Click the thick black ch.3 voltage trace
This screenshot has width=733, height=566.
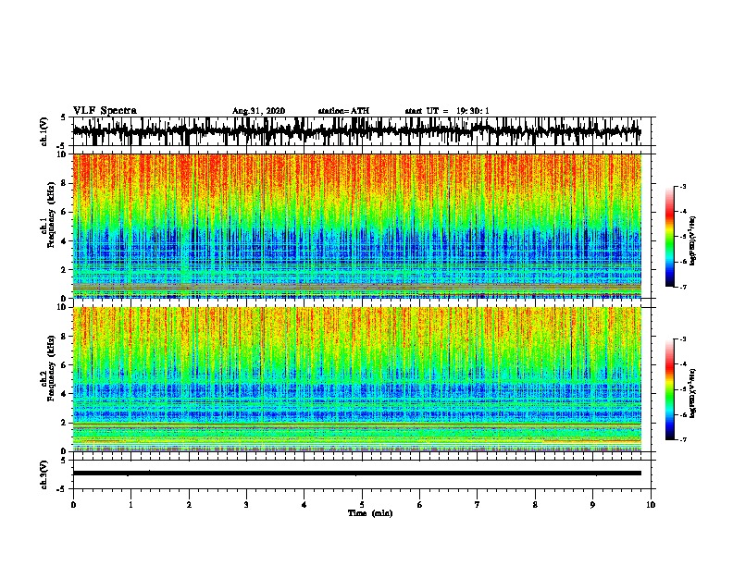357,474
